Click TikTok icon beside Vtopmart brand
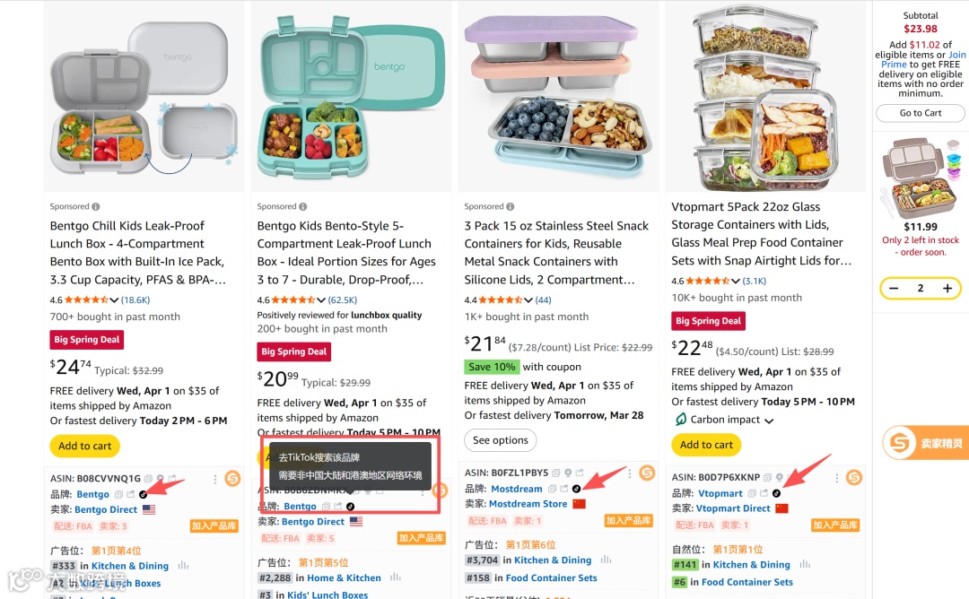 [x=776, y=493]
